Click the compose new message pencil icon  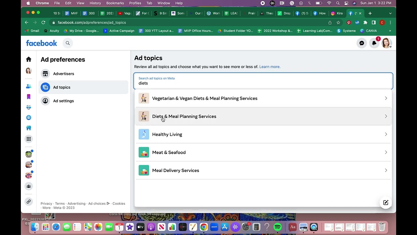tap(386, 203)
